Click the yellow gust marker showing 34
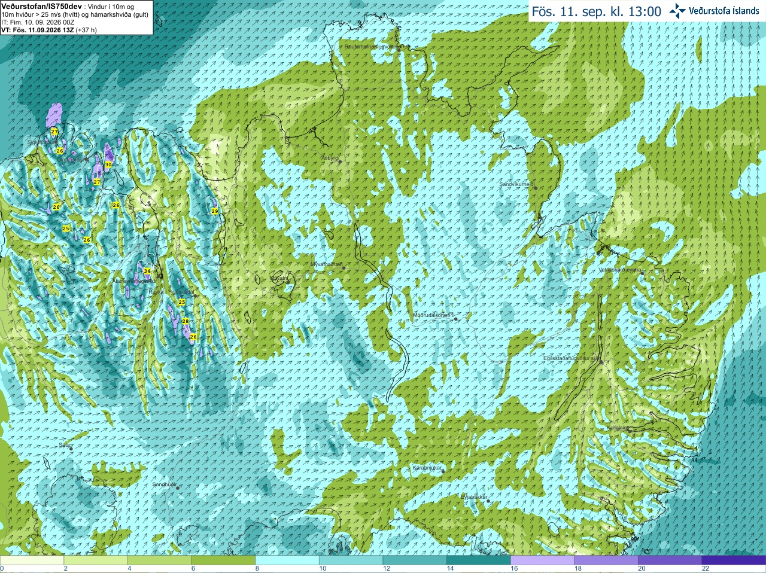Viewport: 766px width, 573px height. coord(147,271)
